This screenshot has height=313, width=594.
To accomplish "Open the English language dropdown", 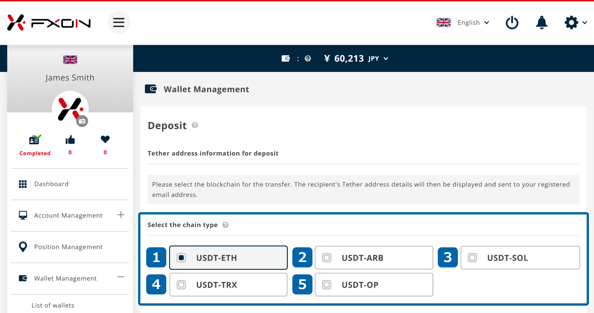I will (473, 22).
